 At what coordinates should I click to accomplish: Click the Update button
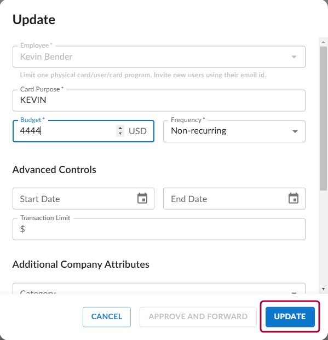(290, 317)
